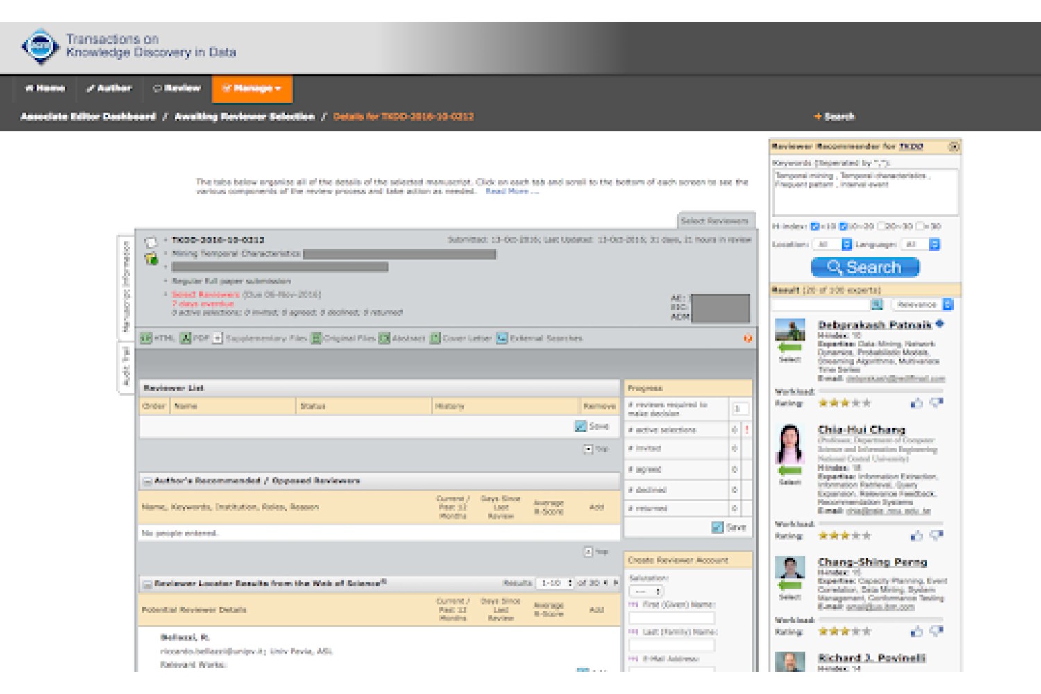
Task: Thumbs down Chia-Hui Chang
Action: (936, 535)
